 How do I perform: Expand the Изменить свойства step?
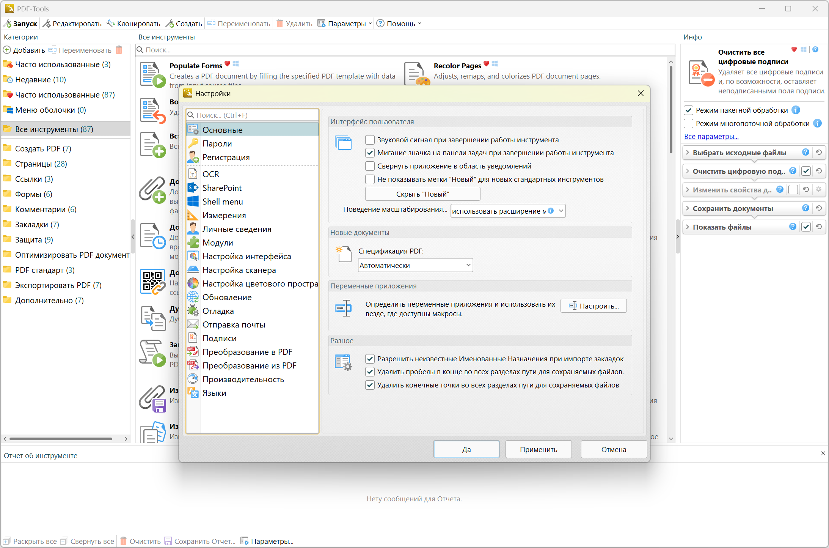click(688, 190)
